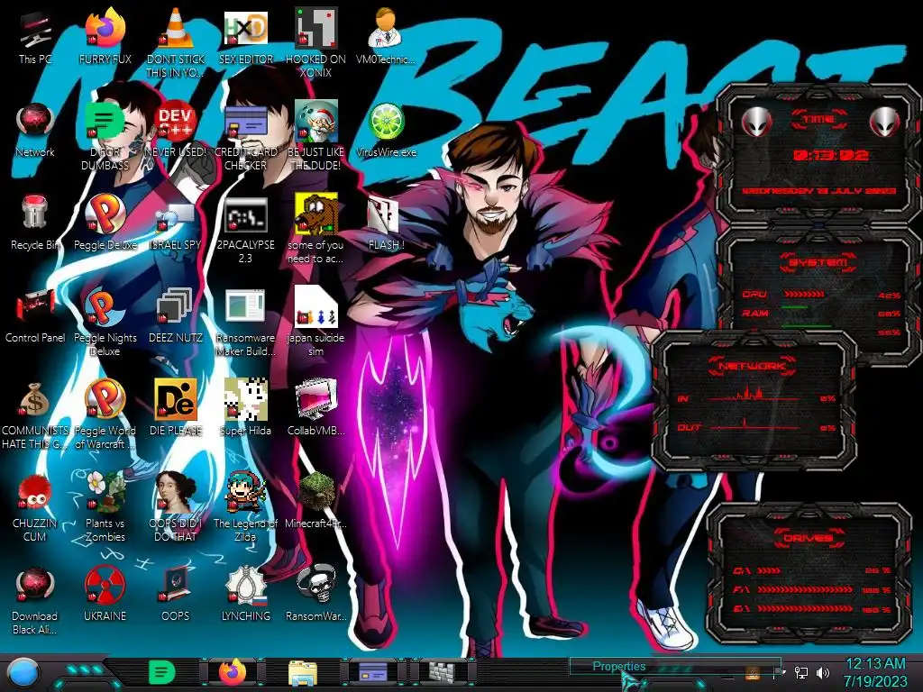Click the Start orb on the taskbar
Screen dimensions: 923x692
(x=23, y=672)
